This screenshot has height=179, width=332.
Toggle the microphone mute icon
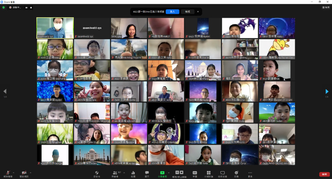pos(8,173)
